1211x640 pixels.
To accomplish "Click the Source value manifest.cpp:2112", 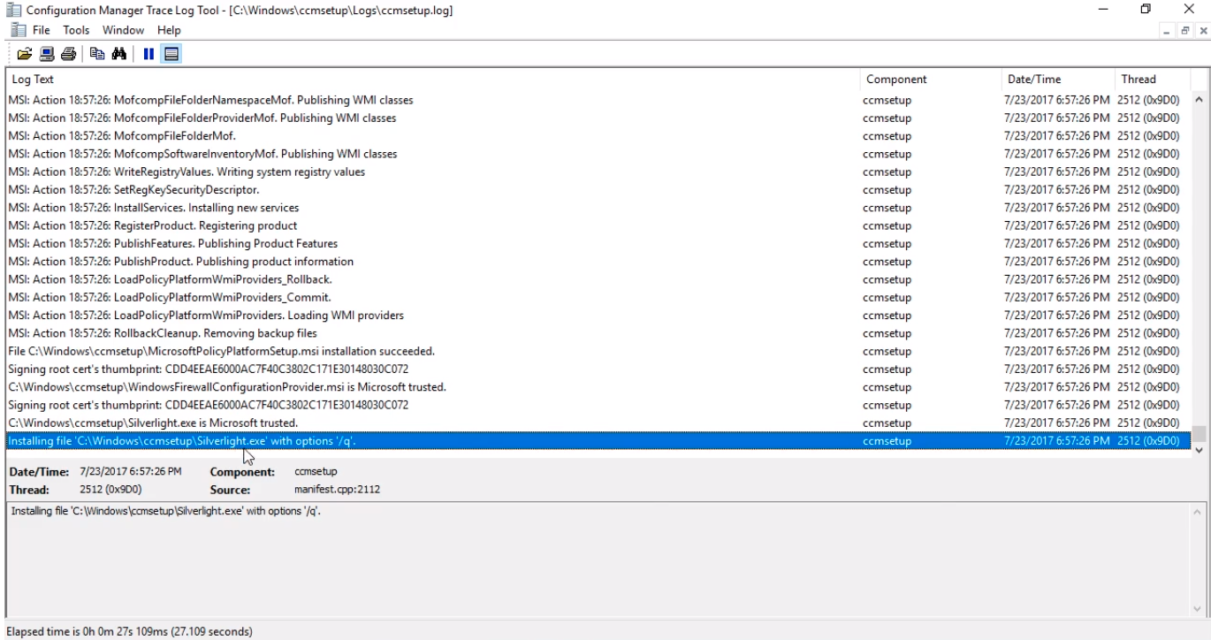I will pyautogui.click(x=337, y=489).
